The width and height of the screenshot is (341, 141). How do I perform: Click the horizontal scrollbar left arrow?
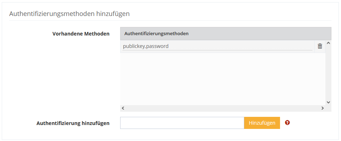pyautogui.click(x=123, y=108)
